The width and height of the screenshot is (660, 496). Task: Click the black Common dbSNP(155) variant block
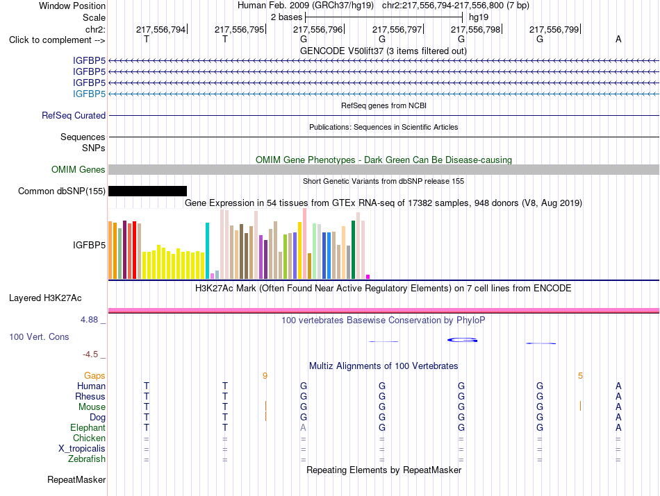click(x=147, y=191)
